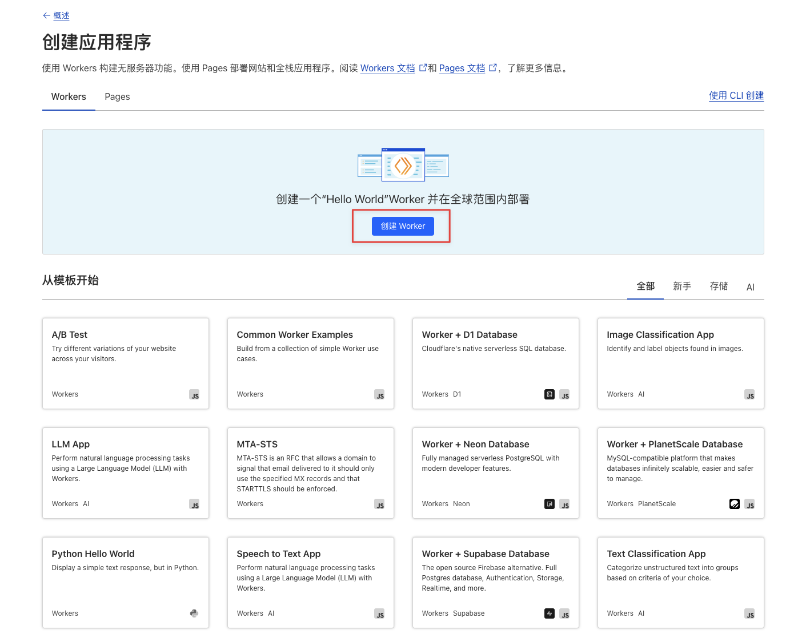Open the Worker + Supabase Database template
Viewport: 802px width, 638px height.
pos(496,582)
